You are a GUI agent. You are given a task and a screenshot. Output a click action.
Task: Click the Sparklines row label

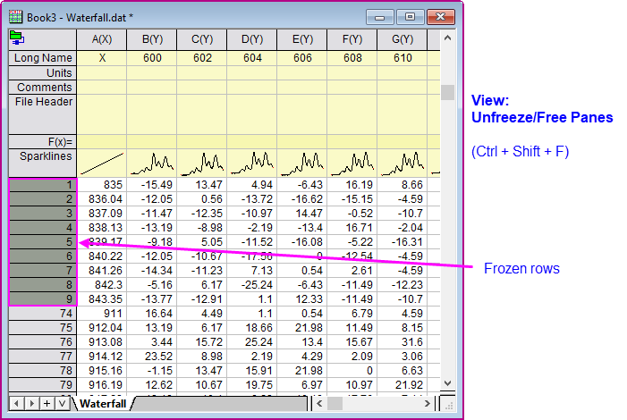tap(43, 164)
